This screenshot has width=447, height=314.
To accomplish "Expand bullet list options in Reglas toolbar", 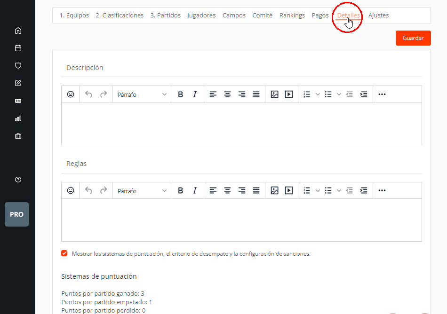I will click(x=339, y=191).
